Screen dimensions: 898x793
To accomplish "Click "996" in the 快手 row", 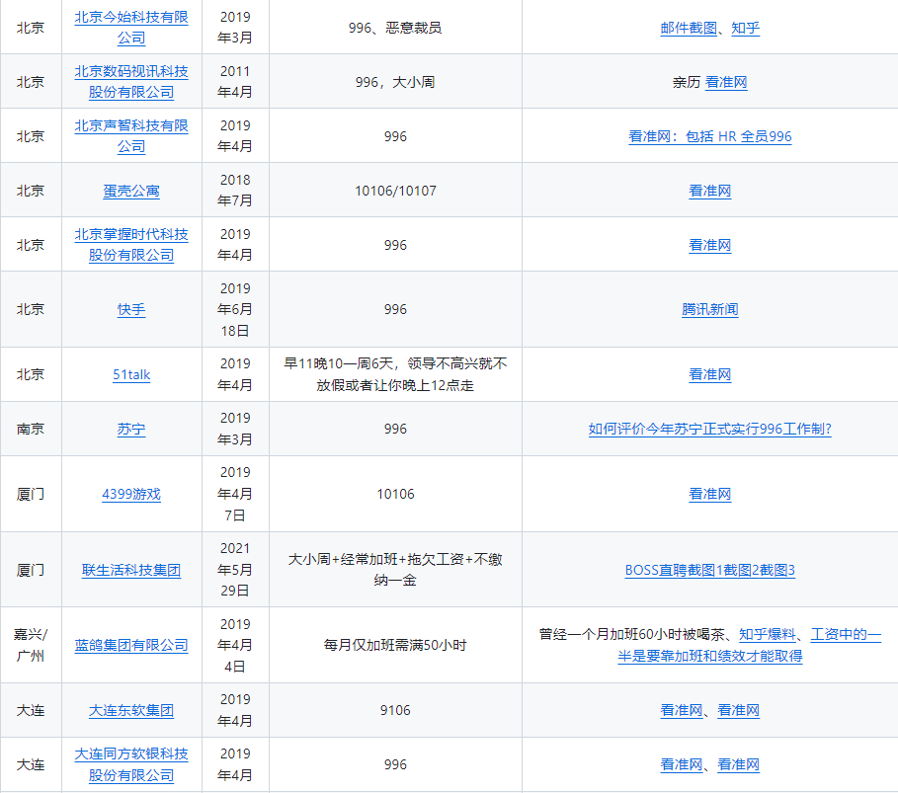I will (x=395, y=309).
